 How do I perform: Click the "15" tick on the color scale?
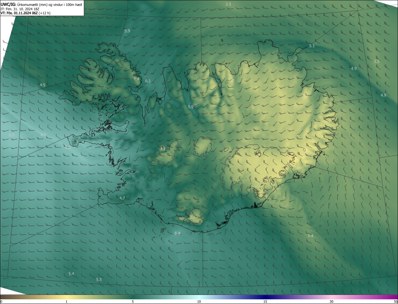click(265, 302)
